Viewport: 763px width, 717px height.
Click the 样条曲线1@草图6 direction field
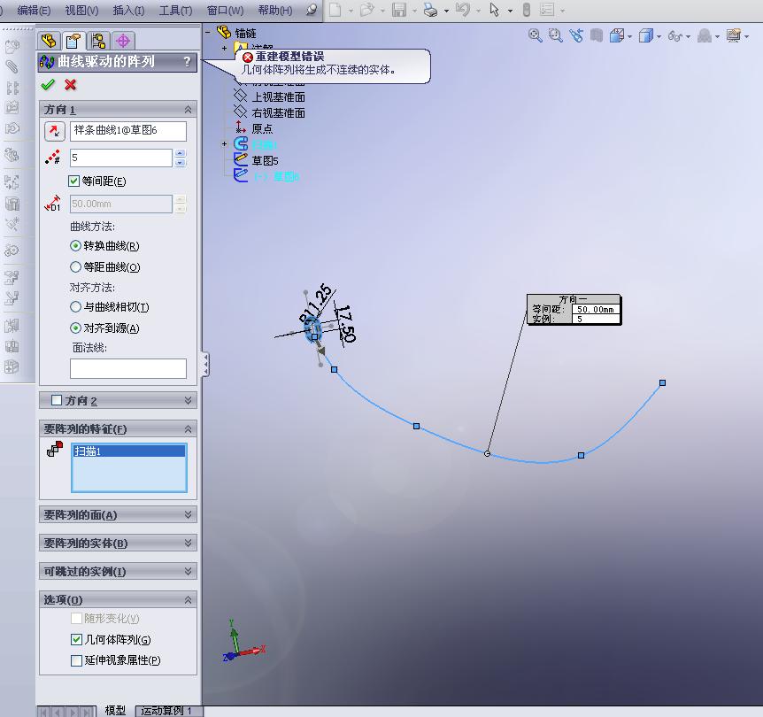(128, 131)
